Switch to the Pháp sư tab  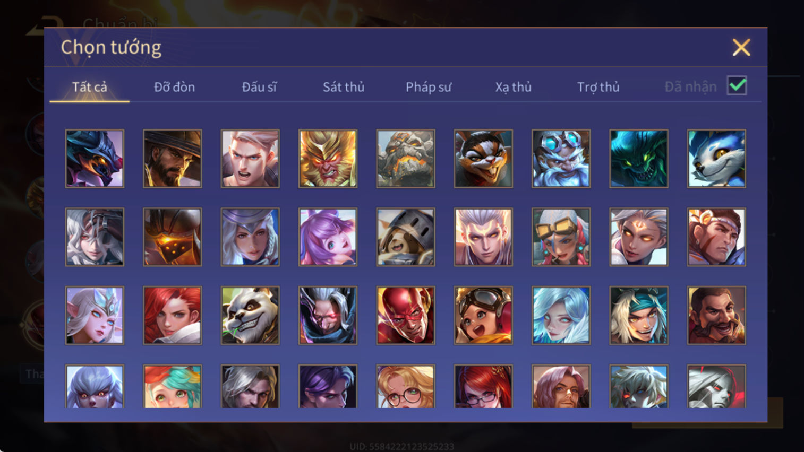429,87
